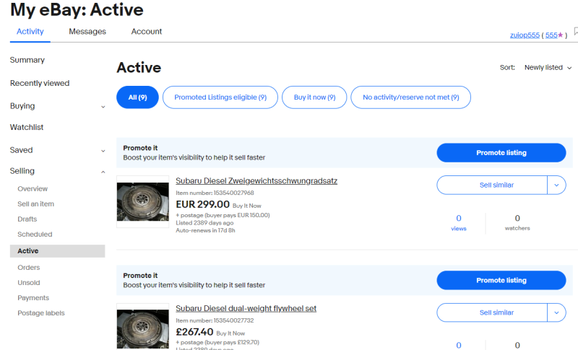Click the dual-weight flywheel set thumbnail

(x=142, y=327)
